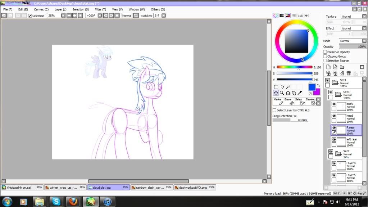Choose the Deselect pen tool
Image resolution: width=368 pixels, height=207 pixels.
[311, 102]
